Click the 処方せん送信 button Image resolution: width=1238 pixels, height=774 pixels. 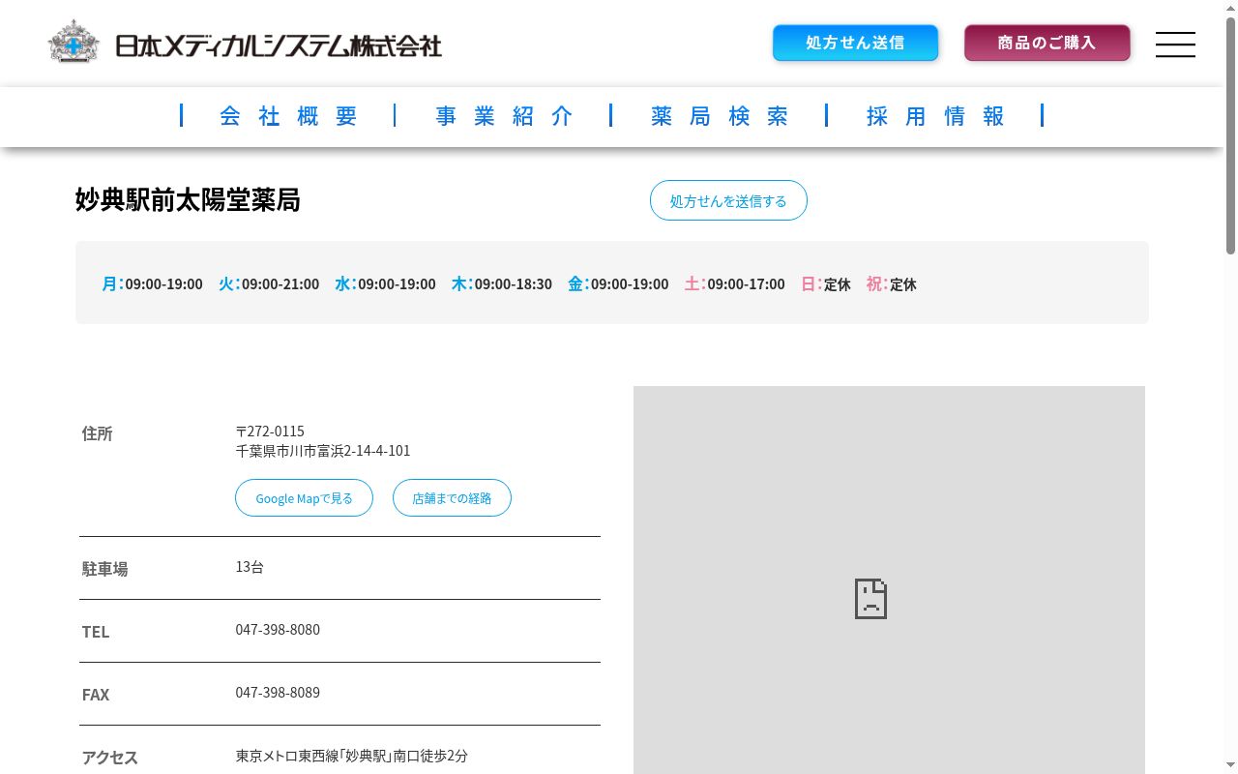click(855, 43)
